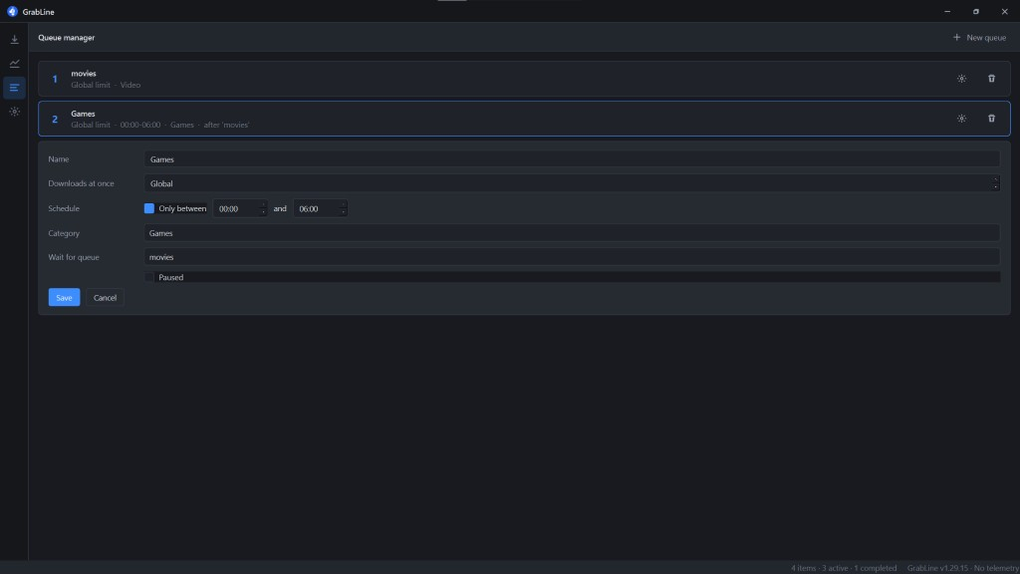1020x574 pixels.
Task: Select the Games queue row
Action: pos(524,119)
